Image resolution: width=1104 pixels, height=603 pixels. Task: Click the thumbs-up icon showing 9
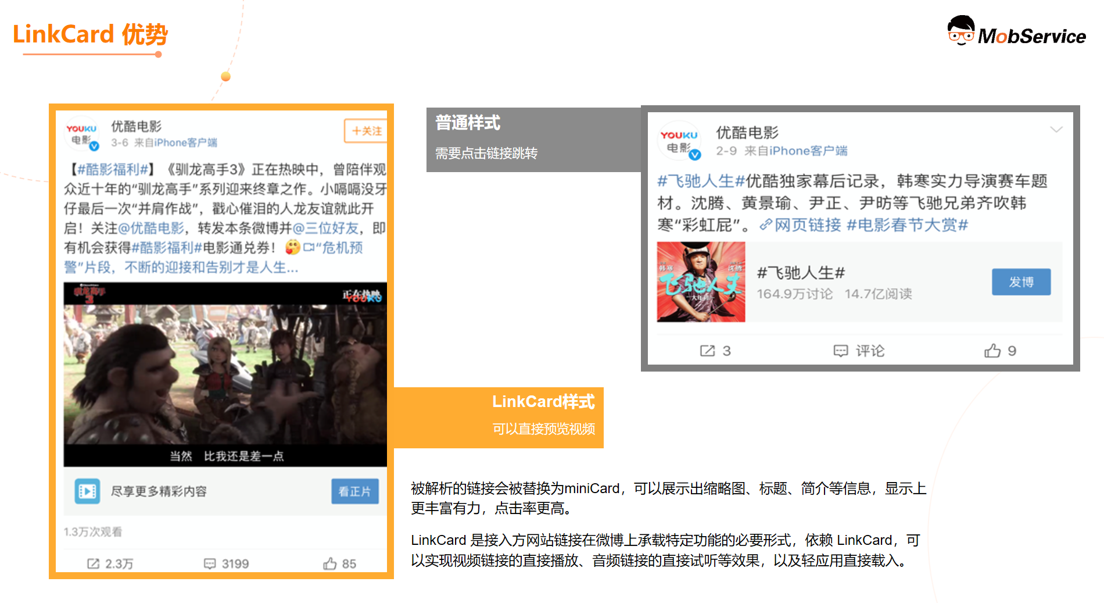992,351
